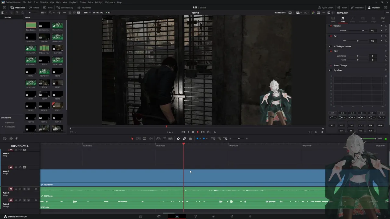The width and height of the screenshot is (390, 219).
Task: Activate the Trim Edit Mode tool
Action: point(138,139)
